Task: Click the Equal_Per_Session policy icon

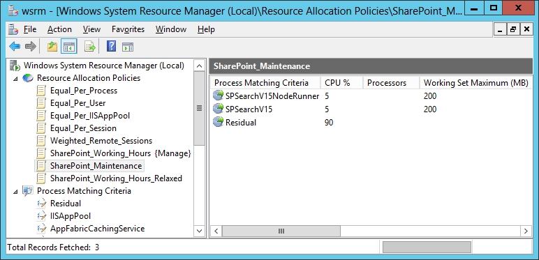Action: point(41,128)
